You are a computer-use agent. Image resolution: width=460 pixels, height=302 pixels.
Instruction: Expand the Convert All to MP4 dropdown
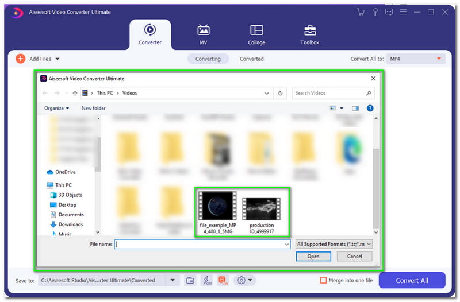click(x=416, y=59)
